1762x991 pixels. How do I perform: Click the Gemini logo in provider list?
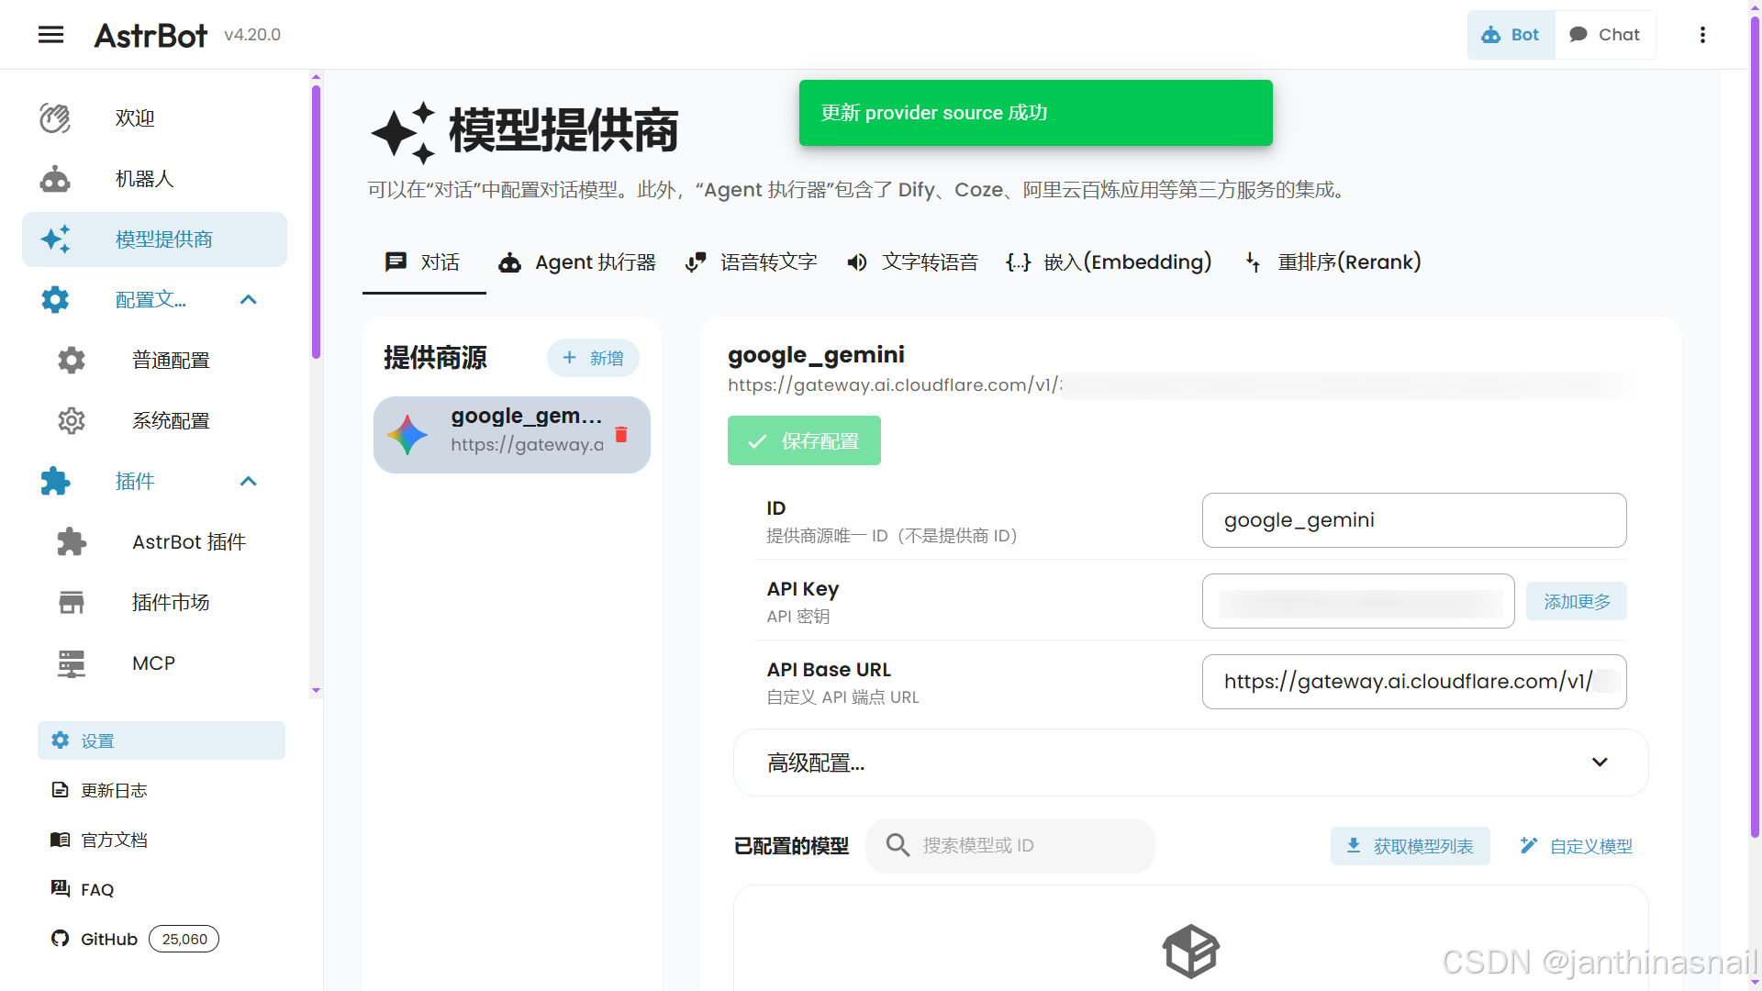(x=407, y=435)
